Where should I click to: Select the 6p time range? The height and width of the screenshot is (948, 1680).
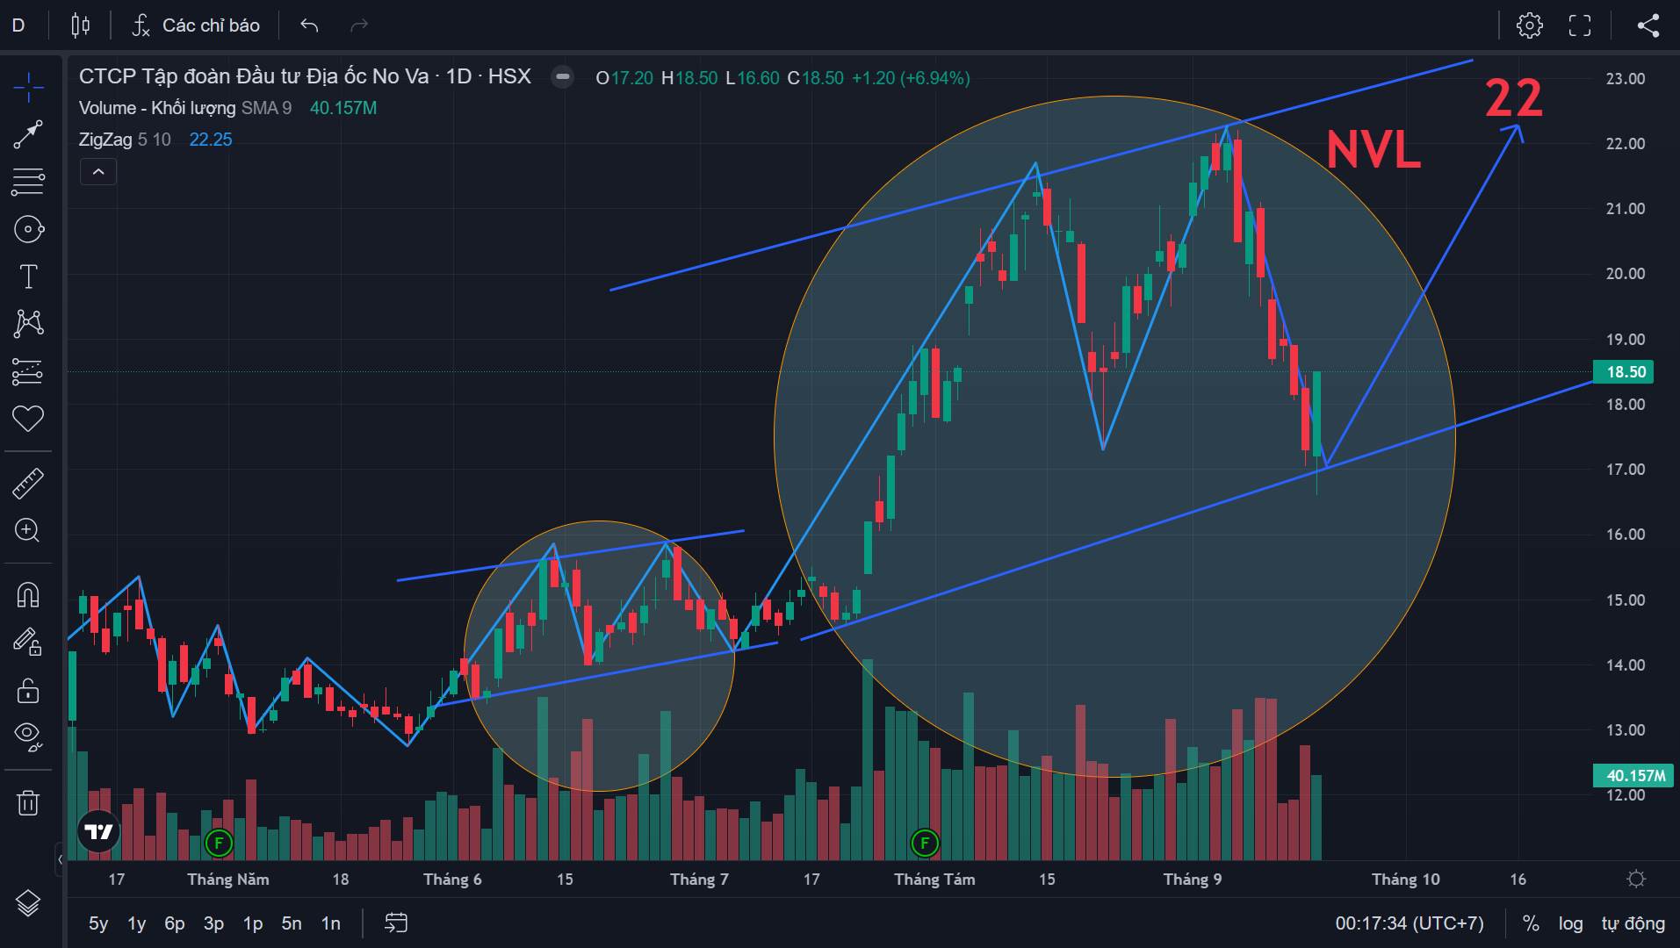[x=175, y=923]
